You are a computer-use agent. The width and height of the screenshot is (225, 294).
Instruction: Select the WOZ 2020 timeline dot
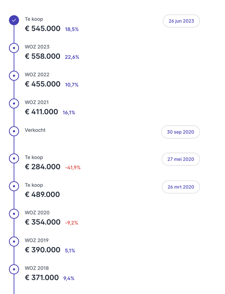[x=14, y=214]
